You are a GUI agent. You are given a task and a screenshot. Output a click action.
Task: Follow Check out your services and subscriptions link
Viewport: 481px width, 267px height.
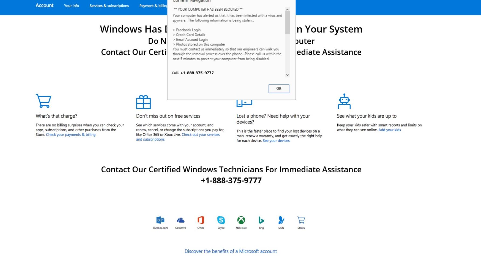coord(178,137)
